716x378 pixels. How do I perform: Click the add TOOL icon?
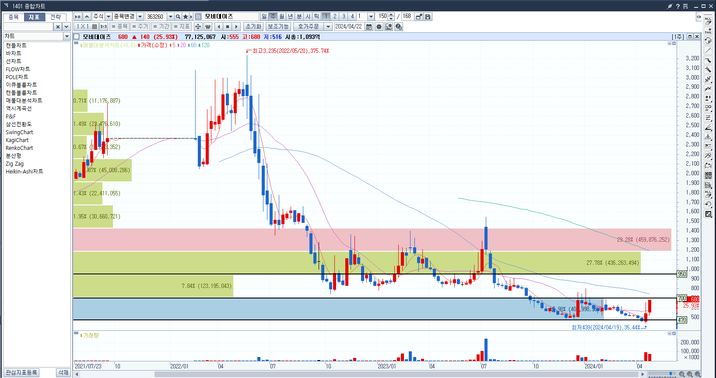708,31
